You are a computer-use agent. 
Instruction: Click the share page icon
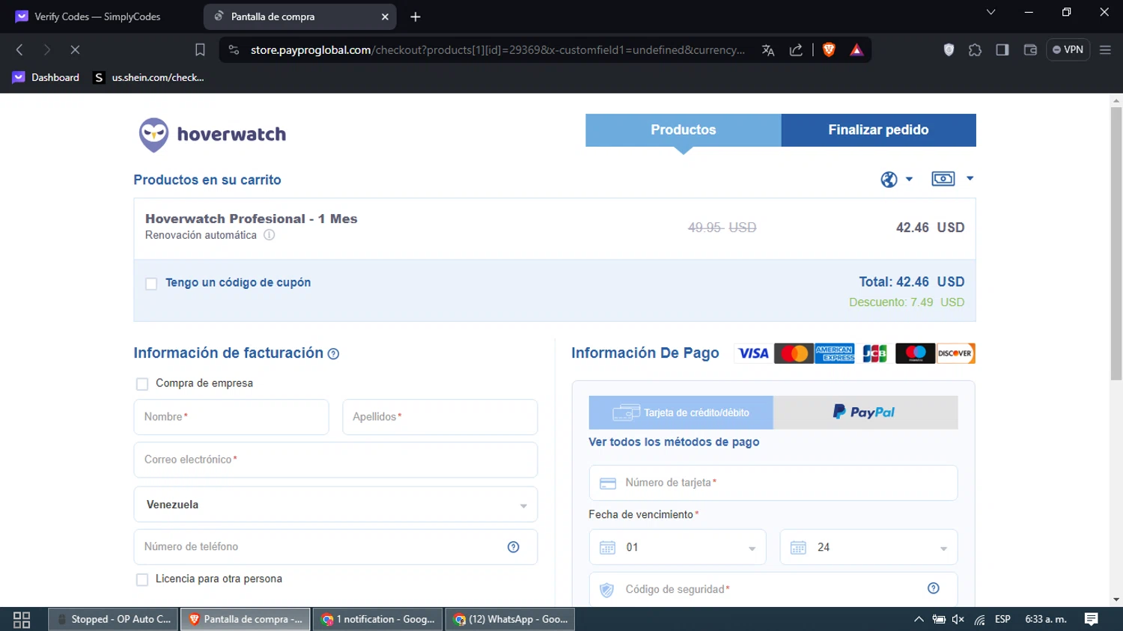pyautogui.click(x=796, y=50)
